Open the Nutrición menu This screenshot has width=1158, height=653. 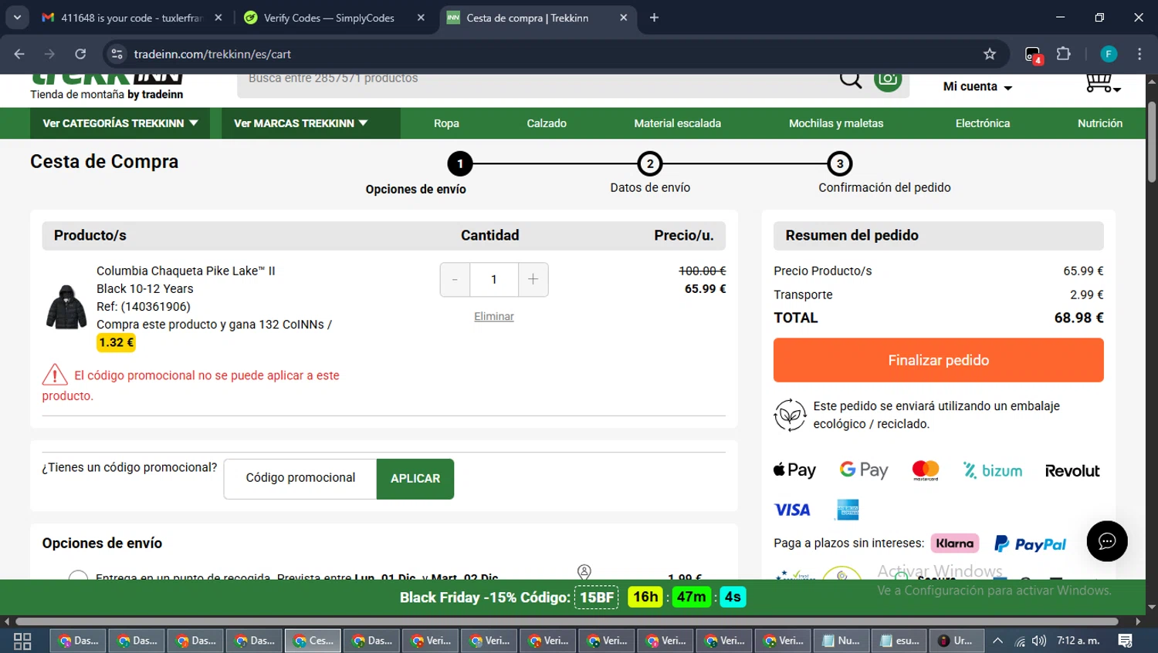click(x=1100, y=123)
